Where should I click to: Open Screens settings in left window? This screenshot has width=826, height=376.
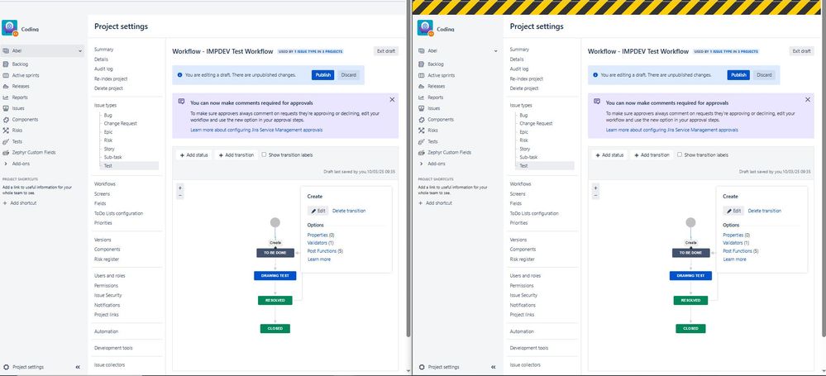coord(103,194)
